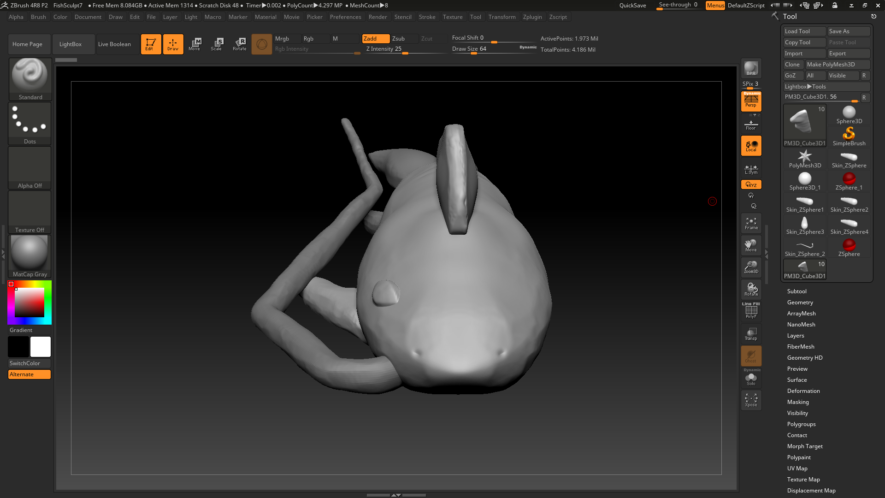Activate Edit mode button
The height and width of the screenshot is (498, 885).
click(x=151, y=44)
